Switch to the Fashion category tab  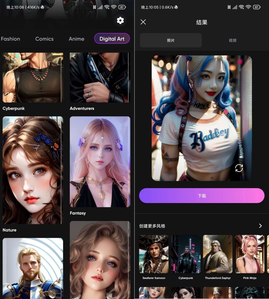10,39
